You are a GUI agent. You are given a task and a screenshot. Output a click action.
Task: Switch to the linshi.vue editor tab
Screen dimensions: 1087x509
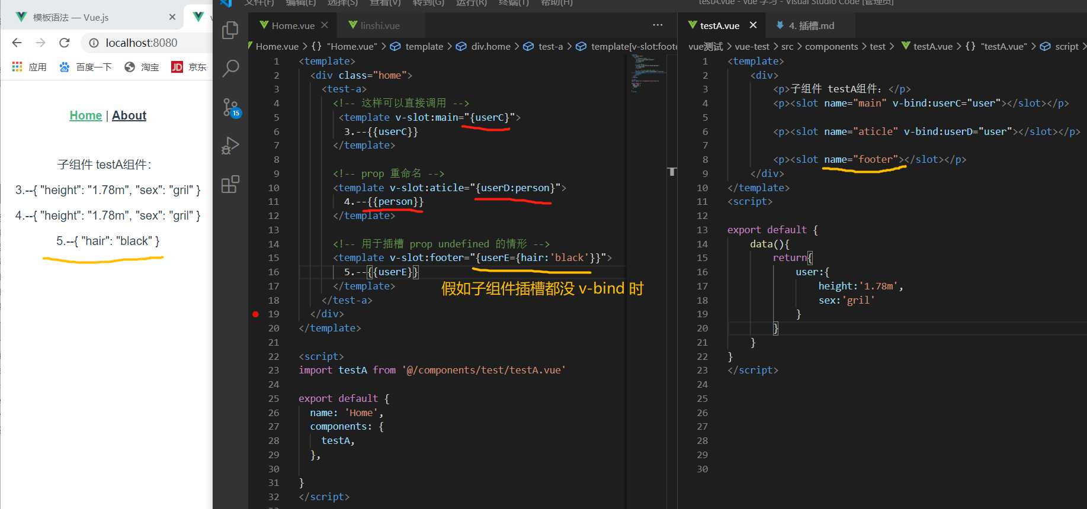380,25
